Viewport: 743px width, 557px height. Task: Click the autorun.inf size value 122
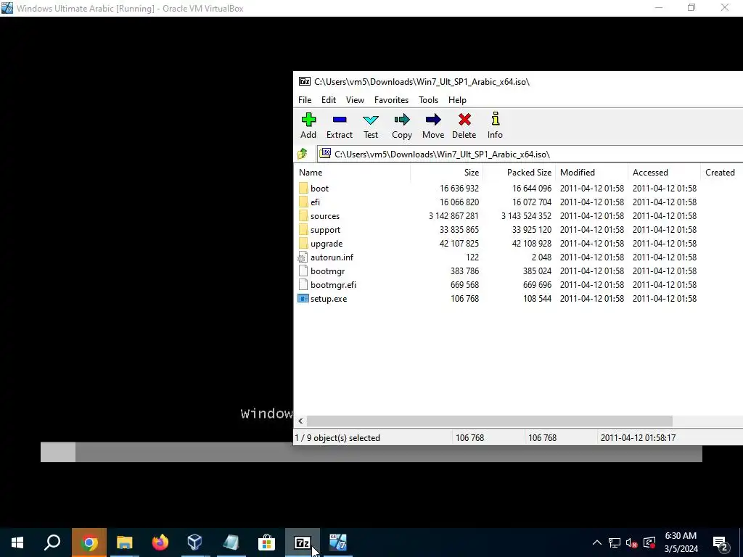click(472, 257)
